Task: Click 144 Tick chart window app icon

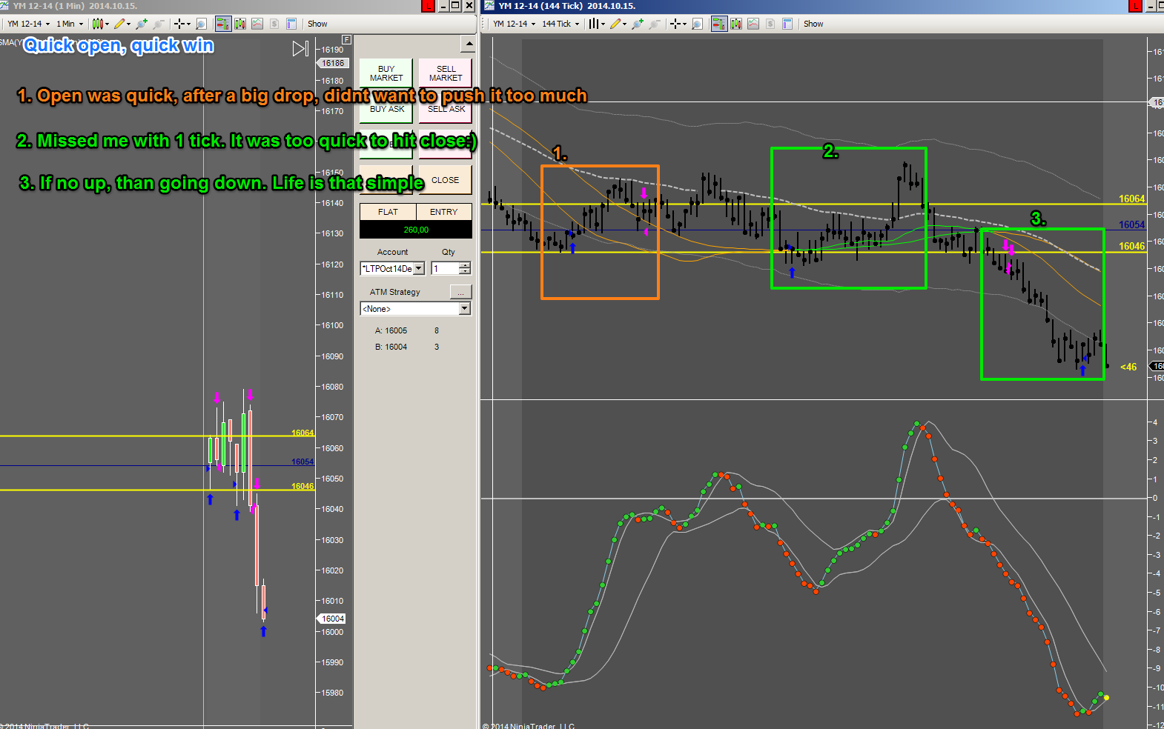Action: [489, 6]
